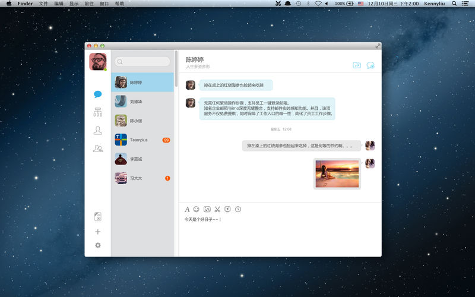475x297 pixels.
Task: Open the Messages chat bubble tab in sidebar
Action: 97,94
